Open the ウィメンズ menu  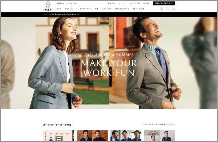pos(69,9)
